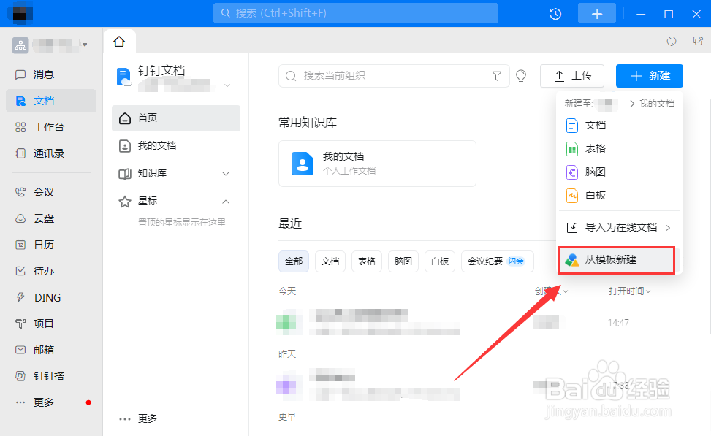Screen dimensions: 711x436
Task: Click 知识库 in the docs navigation
Action: click(x=152, y=174)
